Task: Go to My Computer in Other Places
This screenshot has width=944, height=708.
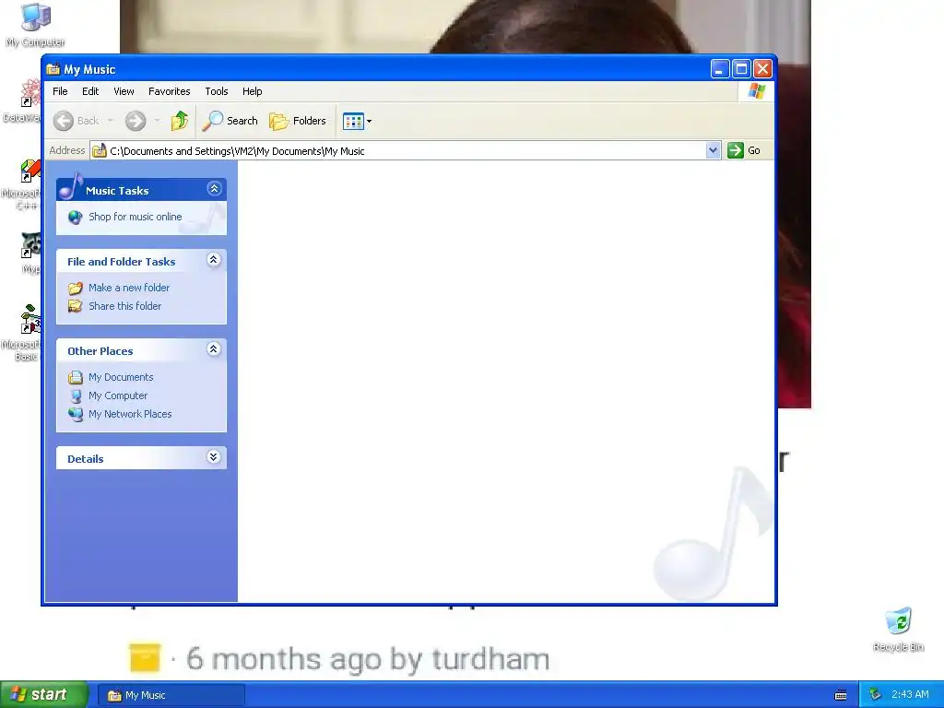Action: point(117,395)
